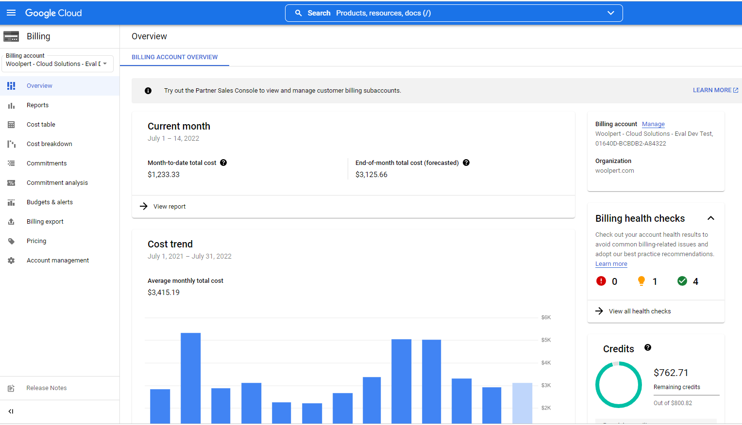Click the Cost table grid icon

click(x=11, y=125)
